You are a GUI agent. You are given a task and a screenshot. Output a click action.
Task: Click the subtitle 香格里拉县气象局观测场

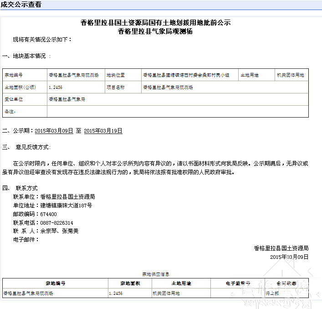pyautogui.click(x=155, y=31)
